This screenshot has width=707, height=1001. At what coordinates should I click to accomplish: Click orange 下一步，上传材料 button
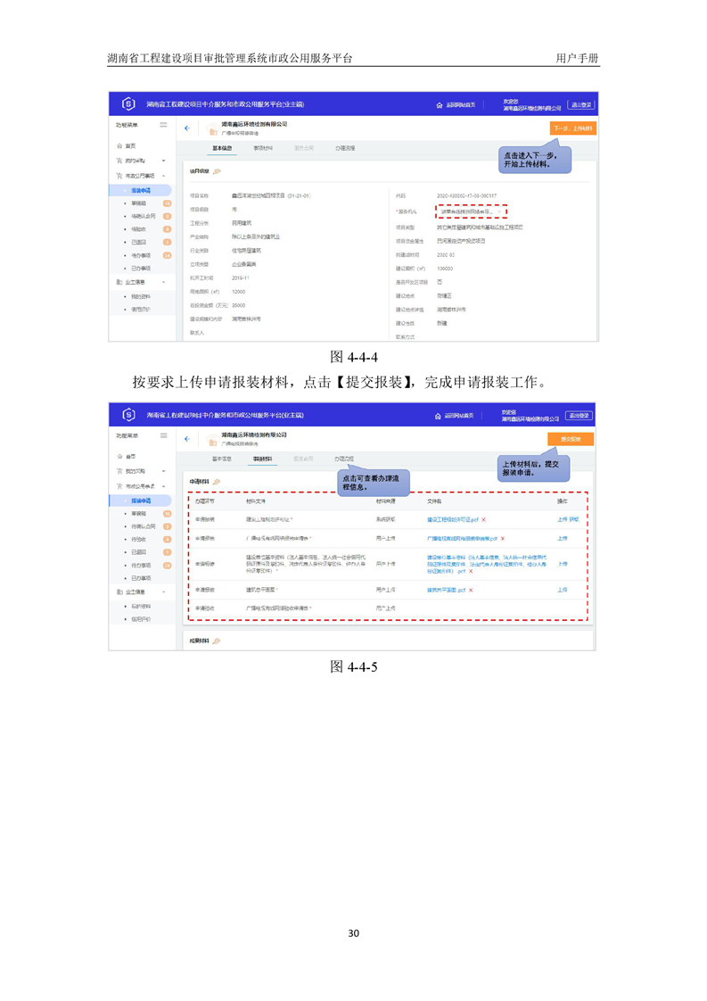(572, 128)
